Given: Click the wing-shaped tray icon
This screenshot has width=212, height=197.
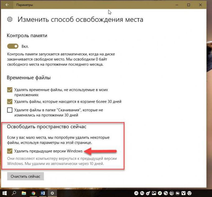Looking at the screenshot, I should point(148,193).
